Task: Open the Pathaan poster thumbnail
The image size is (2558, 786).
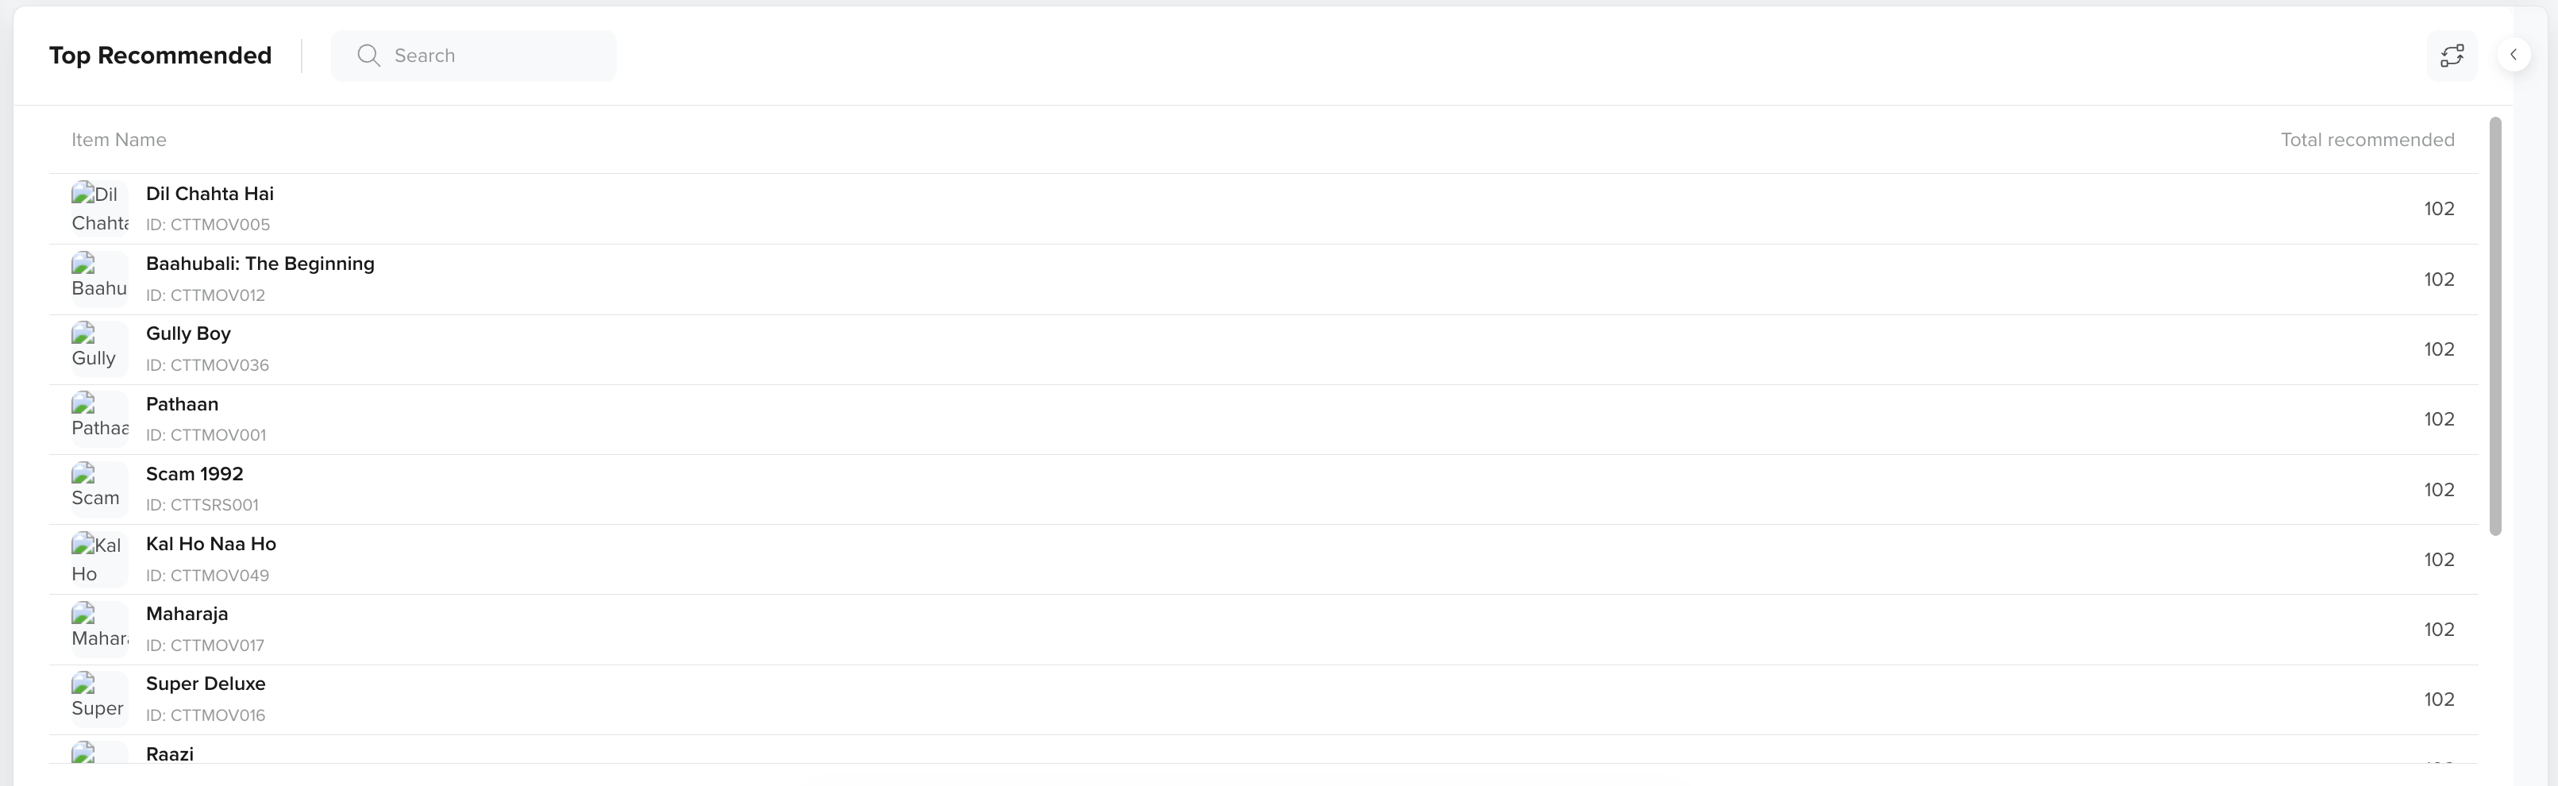Action: tap(99, 419)
